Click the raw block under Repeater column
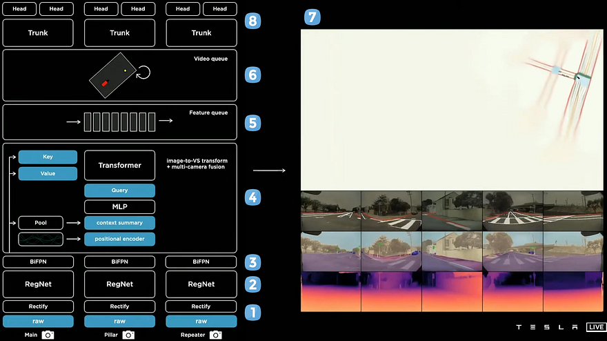This screenshot has height=341, width=607. 201,321
